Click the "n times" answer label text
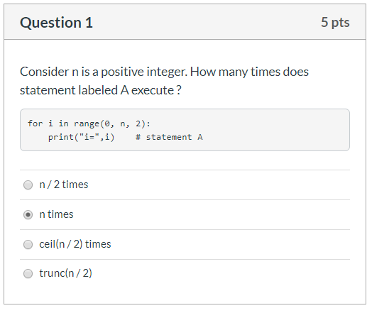 click(56, 214)
